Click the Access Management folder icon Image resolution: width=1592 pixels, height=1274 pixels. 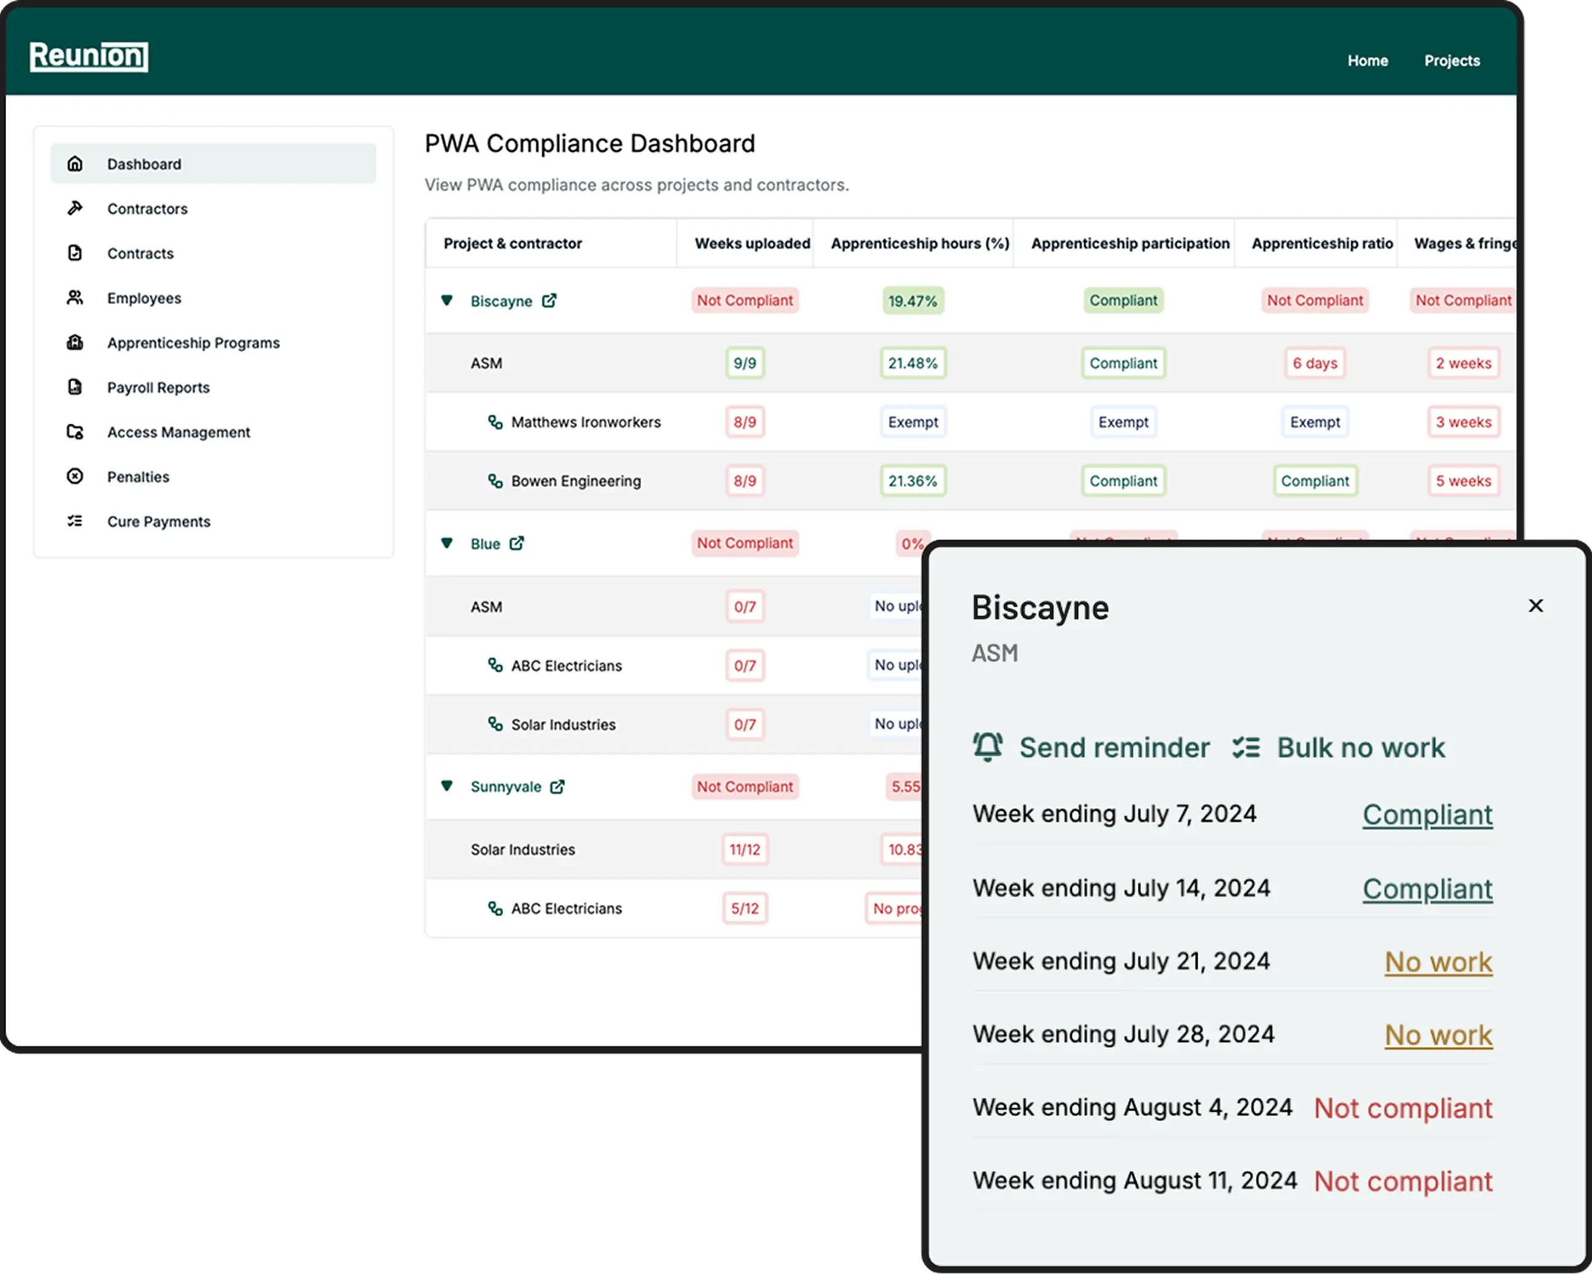[74, 432]
